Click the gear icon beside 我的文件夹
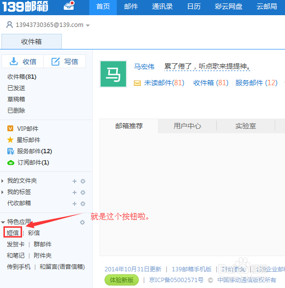 [83, 181]
